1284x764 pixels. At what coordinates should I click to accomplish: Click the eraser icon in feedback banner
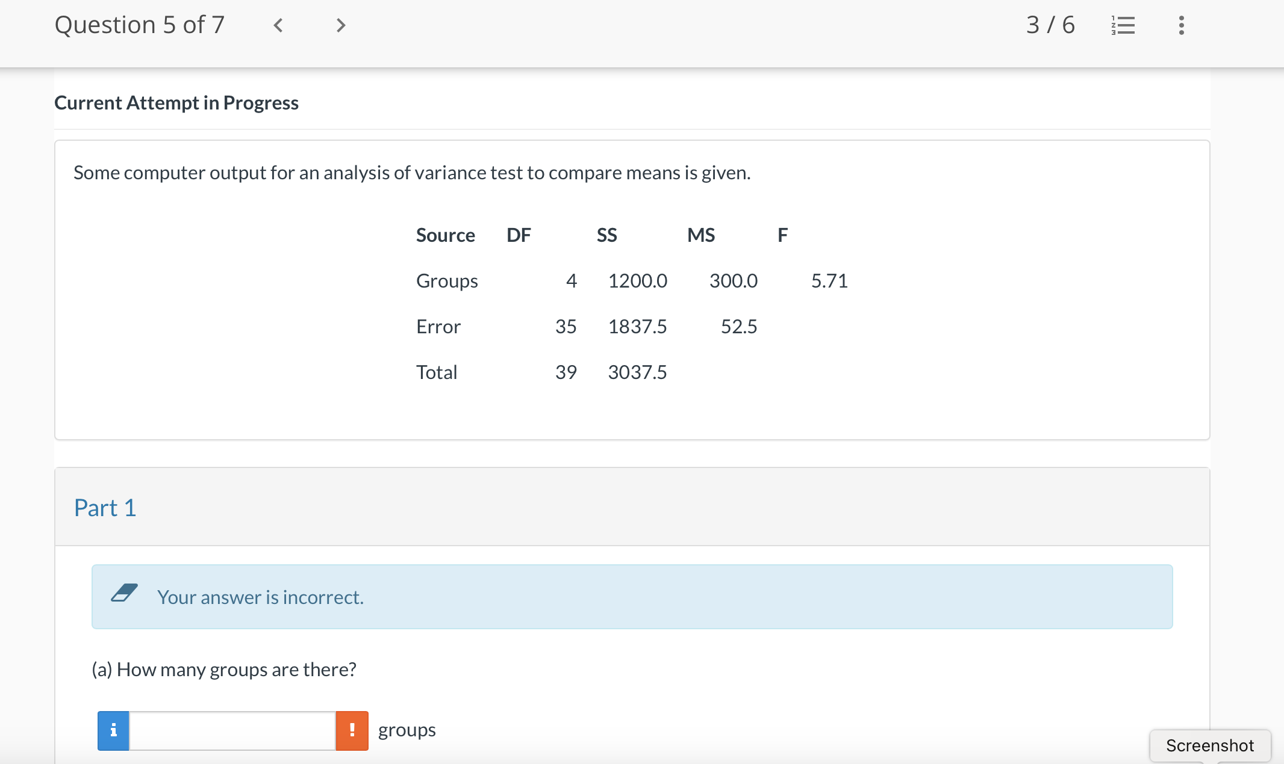(x=125, y=593)
